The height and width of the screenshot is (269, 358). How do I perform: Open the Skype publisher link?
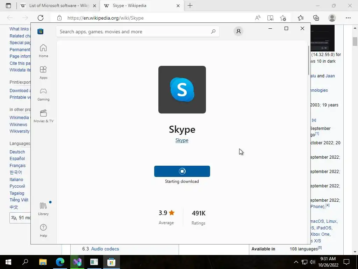click(x=182, y=140)
